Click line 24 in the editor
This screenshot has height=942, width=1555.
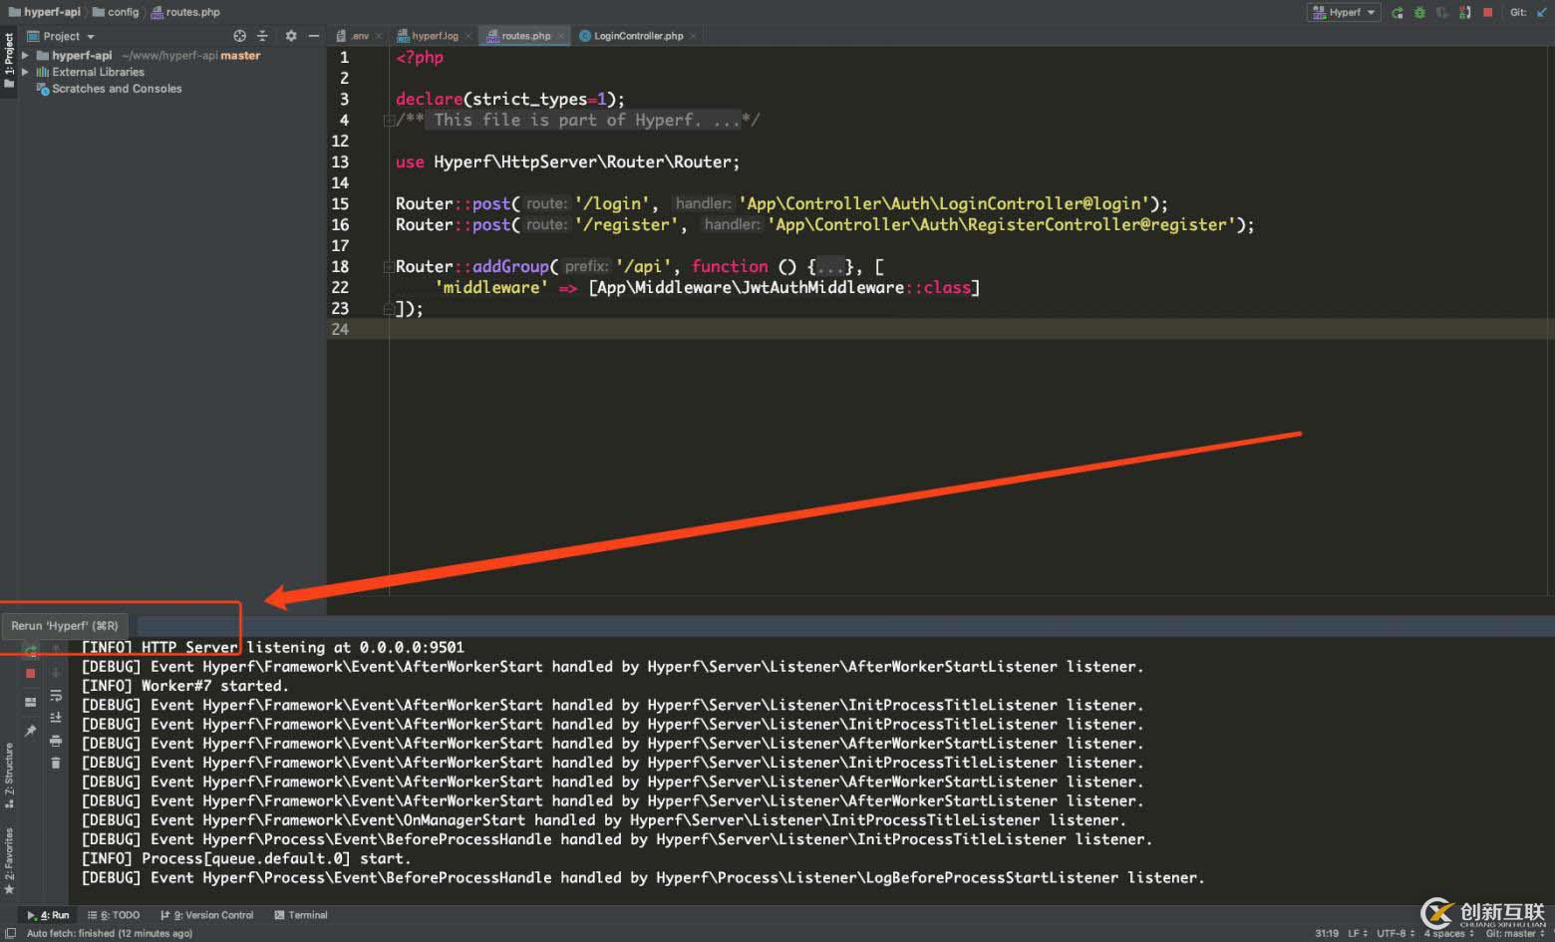pos(940,329)
